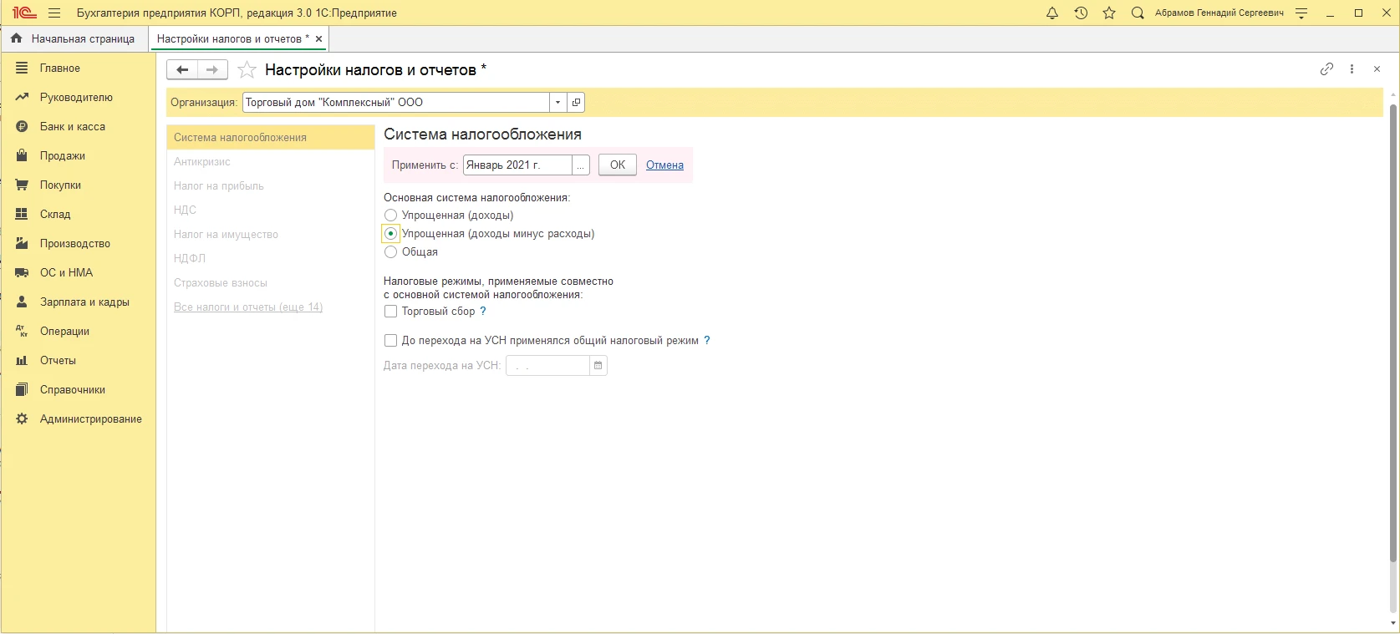The height and width of the screenshot is (634, 1400).
Task: Open the three-dot more actions menu
Action: (1352, 69)
